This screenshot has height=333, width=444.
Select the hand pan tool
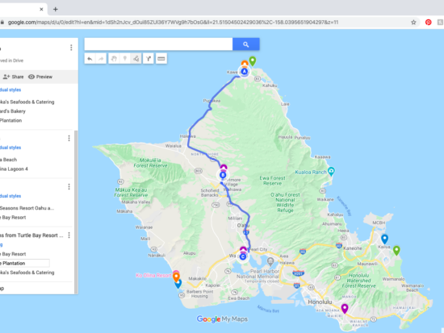(114, 59)
